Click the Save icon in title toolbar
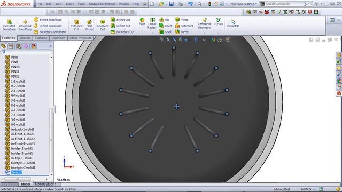The width and height of the screenshot is (342, 192). click(171, 4)
